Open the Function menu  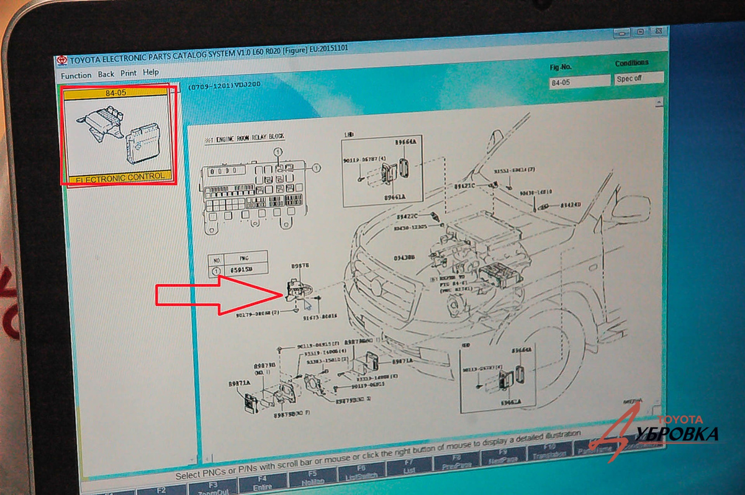point(76,75)
